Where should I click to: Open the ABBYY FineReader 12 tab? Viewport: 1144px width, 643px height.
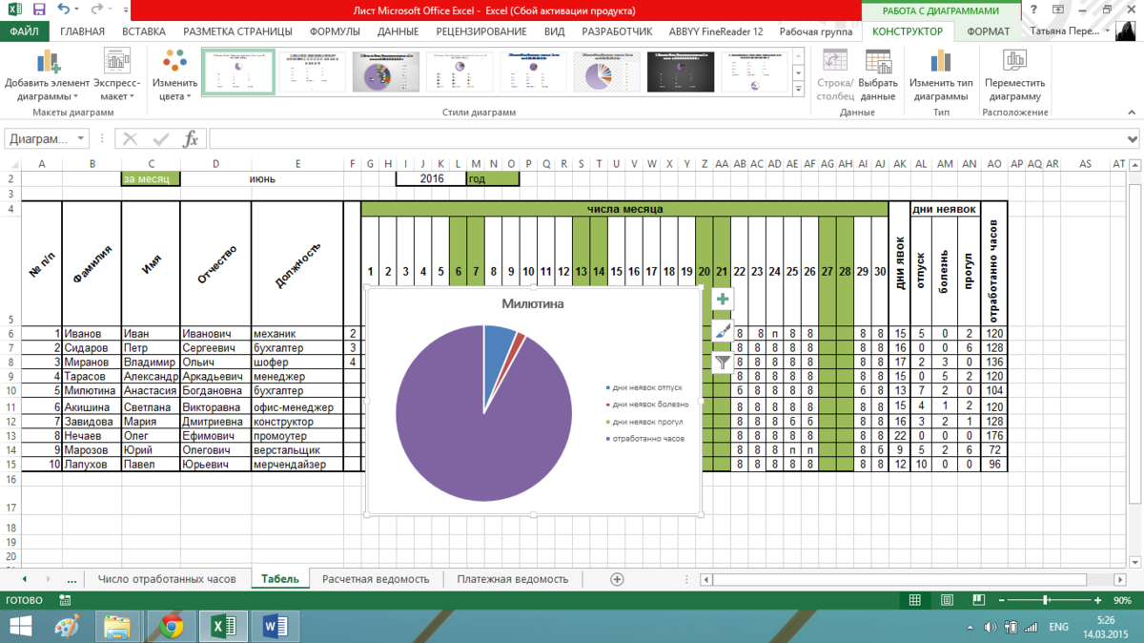[x=716, y=31]
